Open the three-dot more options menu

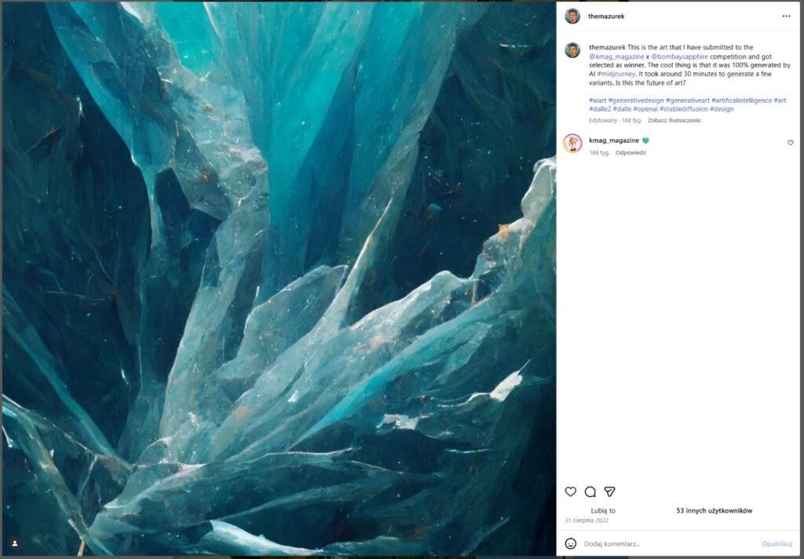click(786, 16)
